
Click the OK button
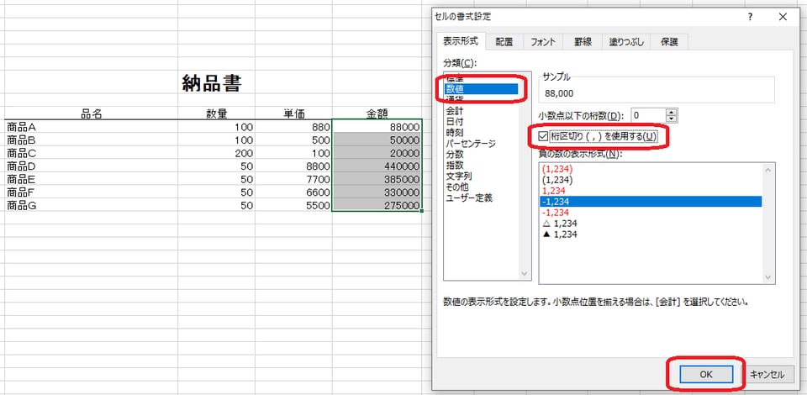705,375
